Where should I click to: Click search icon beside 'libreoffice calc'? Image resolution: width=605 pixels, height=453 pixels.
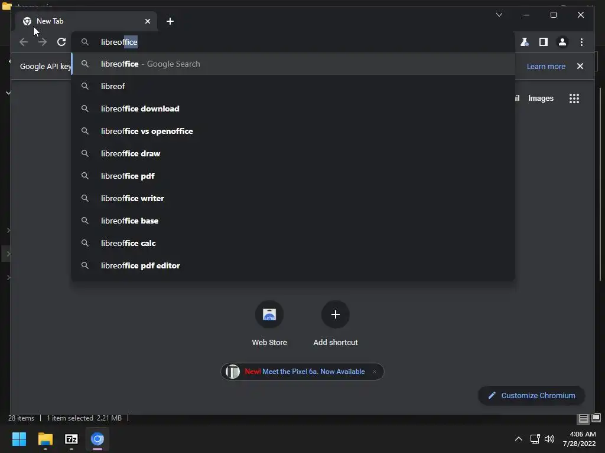point(85,243)
